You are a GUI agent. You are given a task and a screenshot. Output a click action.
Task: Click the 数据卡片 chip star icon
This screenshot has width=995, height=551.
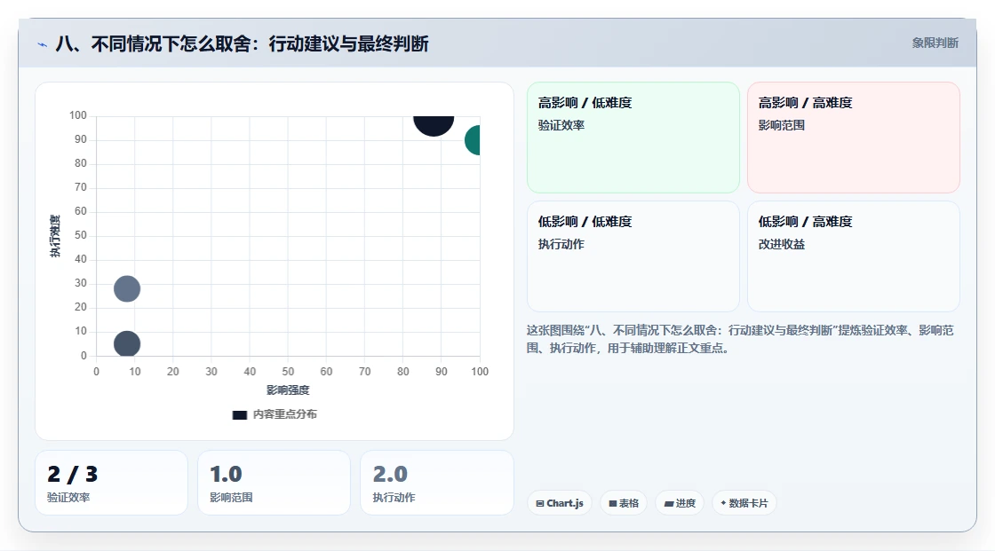click(x=723, y=503)
